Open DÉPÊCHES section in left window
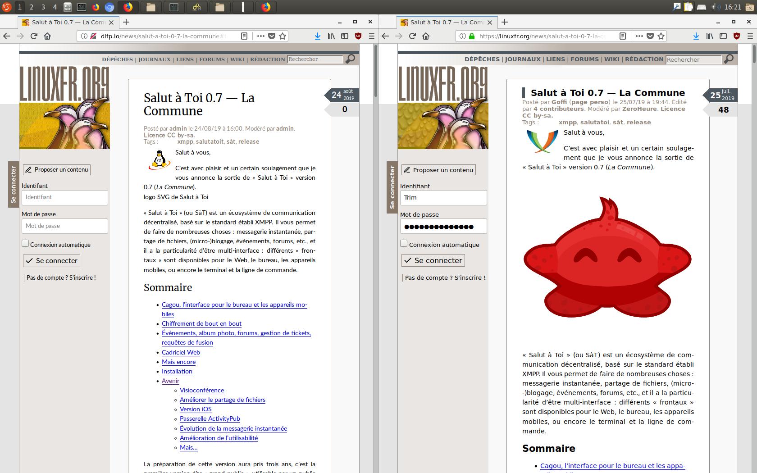The width and height of the screenshot is (757, 473). pos(117,59)
